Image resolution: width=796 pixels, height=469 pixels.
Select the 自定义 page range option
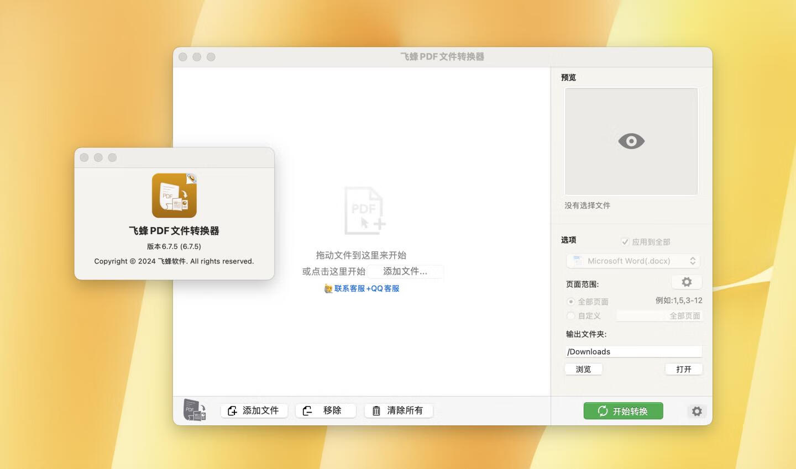(570, 315)
